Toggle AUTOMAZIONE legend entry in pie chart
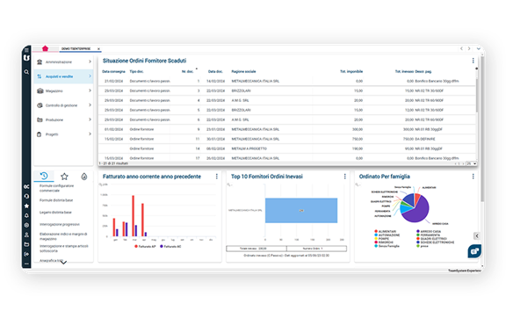The image size is (506, 318). pos(387,235)
